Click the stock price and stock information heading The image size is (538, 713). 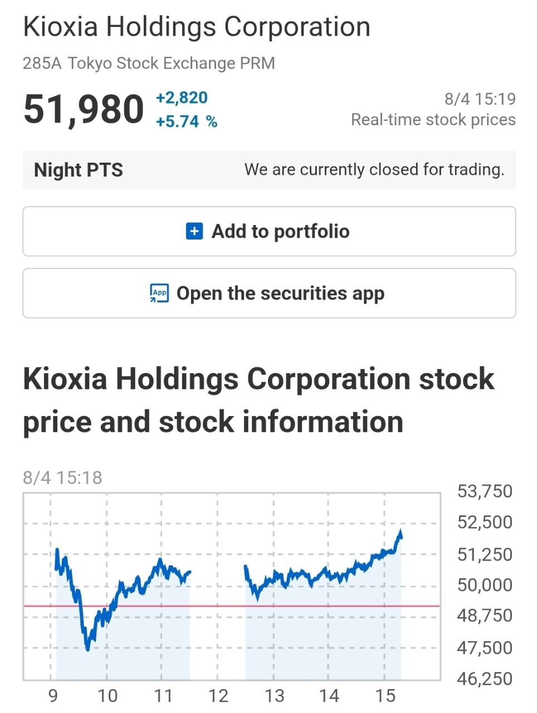tap(258, 400)
